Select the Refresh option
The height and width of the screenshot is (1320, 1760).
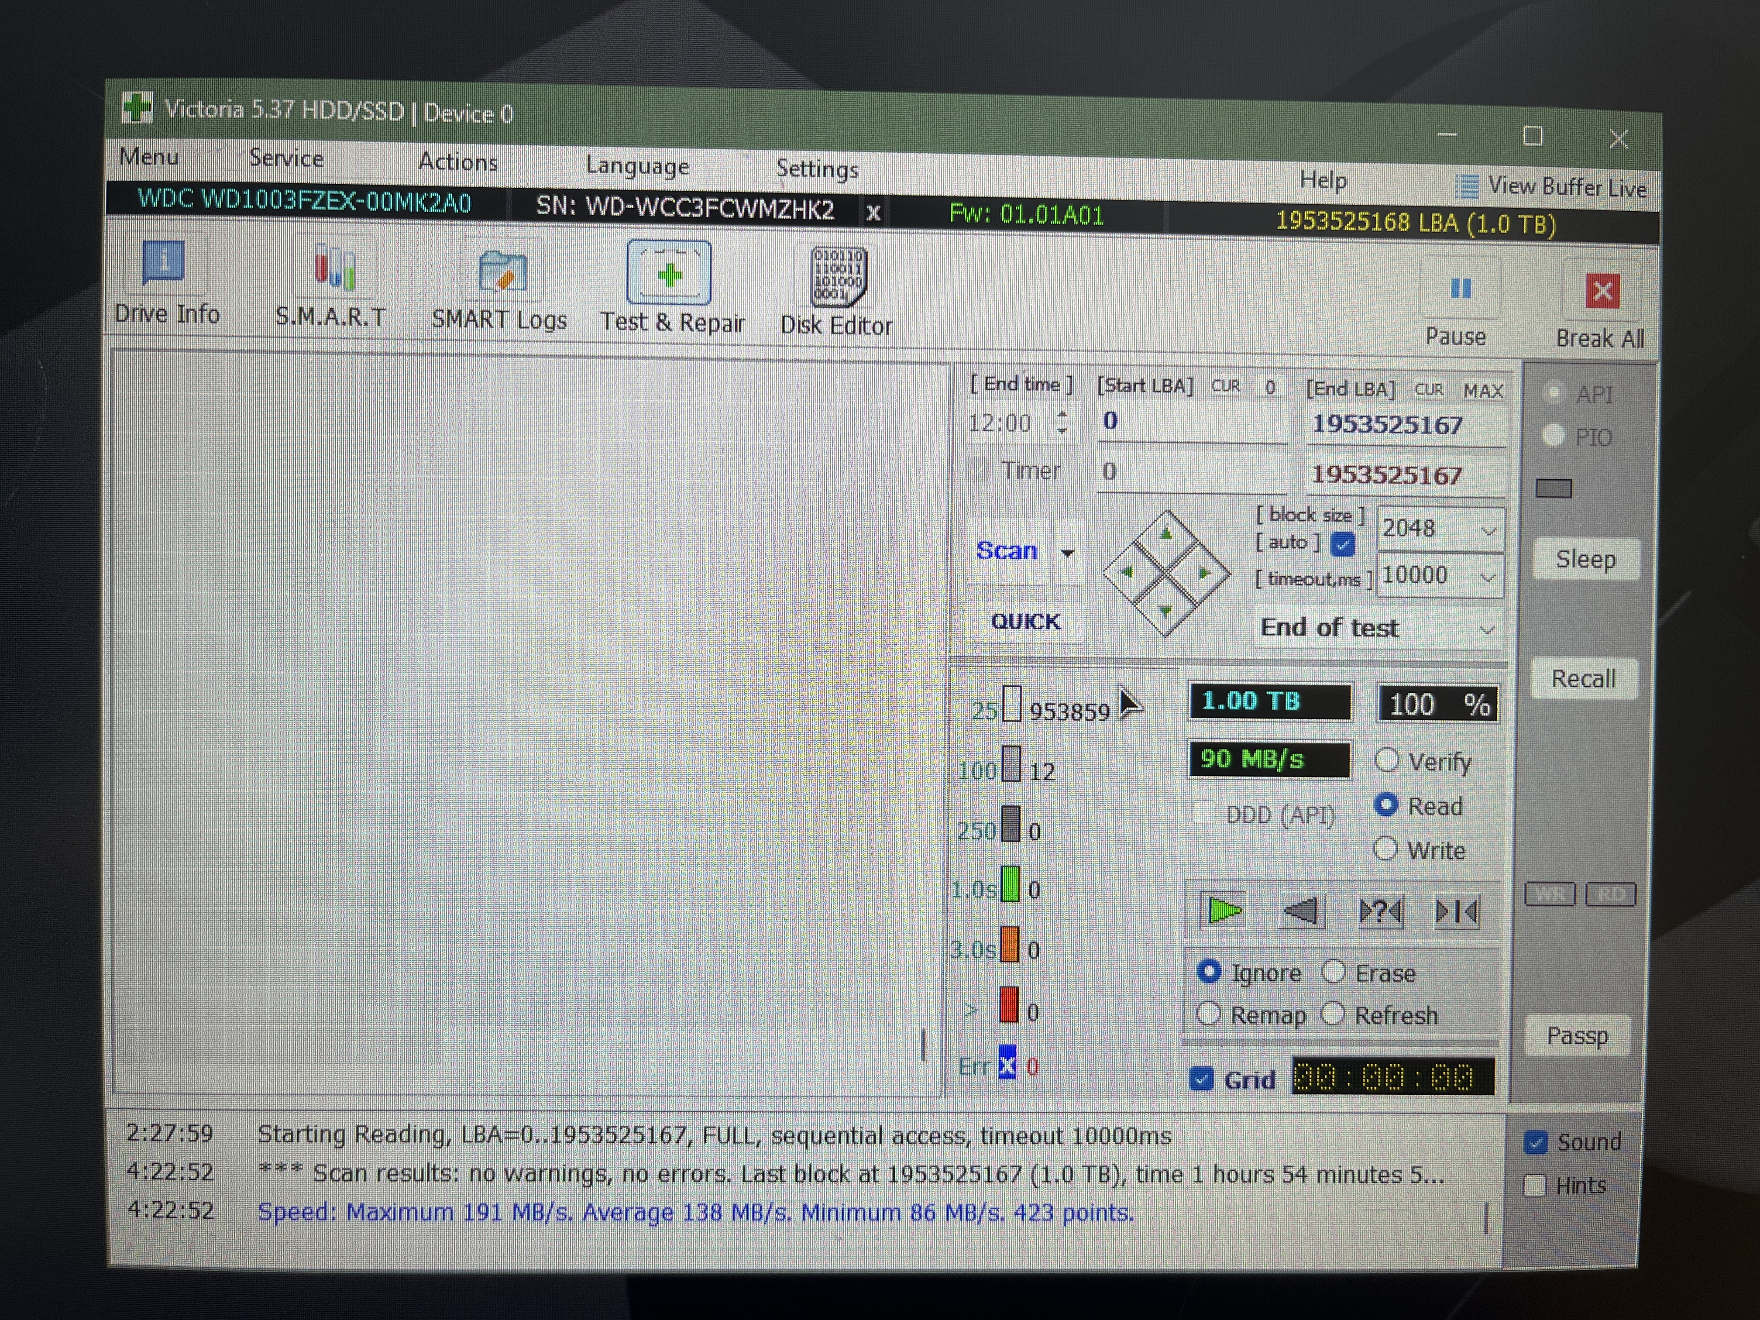tap(1333, 1014)
